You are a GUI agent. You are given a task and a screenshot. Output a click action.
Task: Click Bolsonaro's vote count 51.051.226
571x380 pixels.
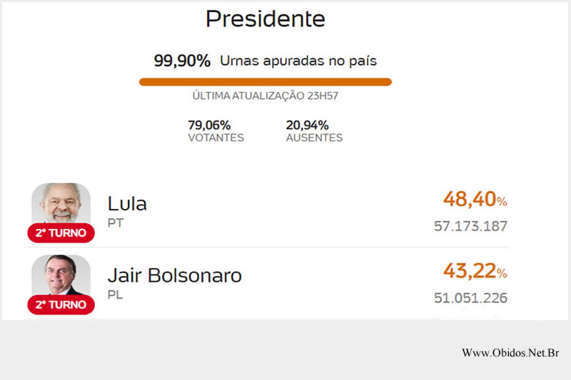click(471, 298)
